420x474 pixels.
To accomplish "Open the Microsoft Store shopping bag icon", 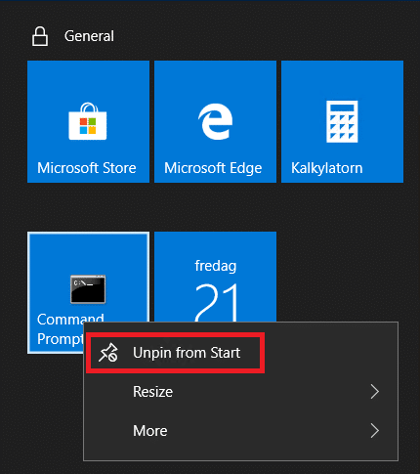I will coord(88,121).
